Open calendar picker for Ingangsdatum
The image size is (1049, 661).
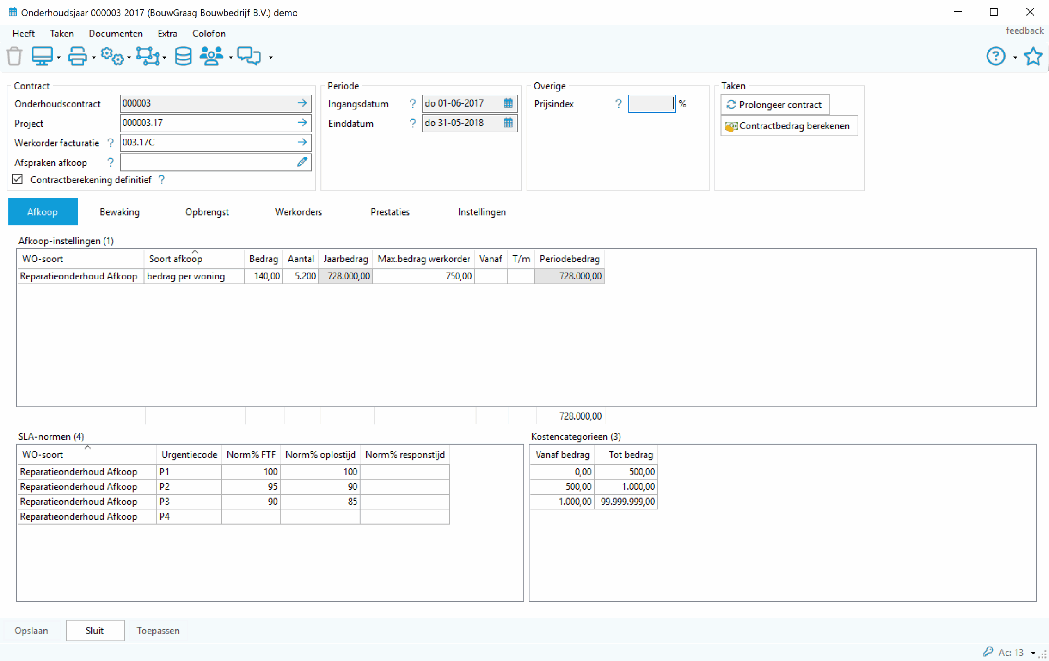point(508,103)
